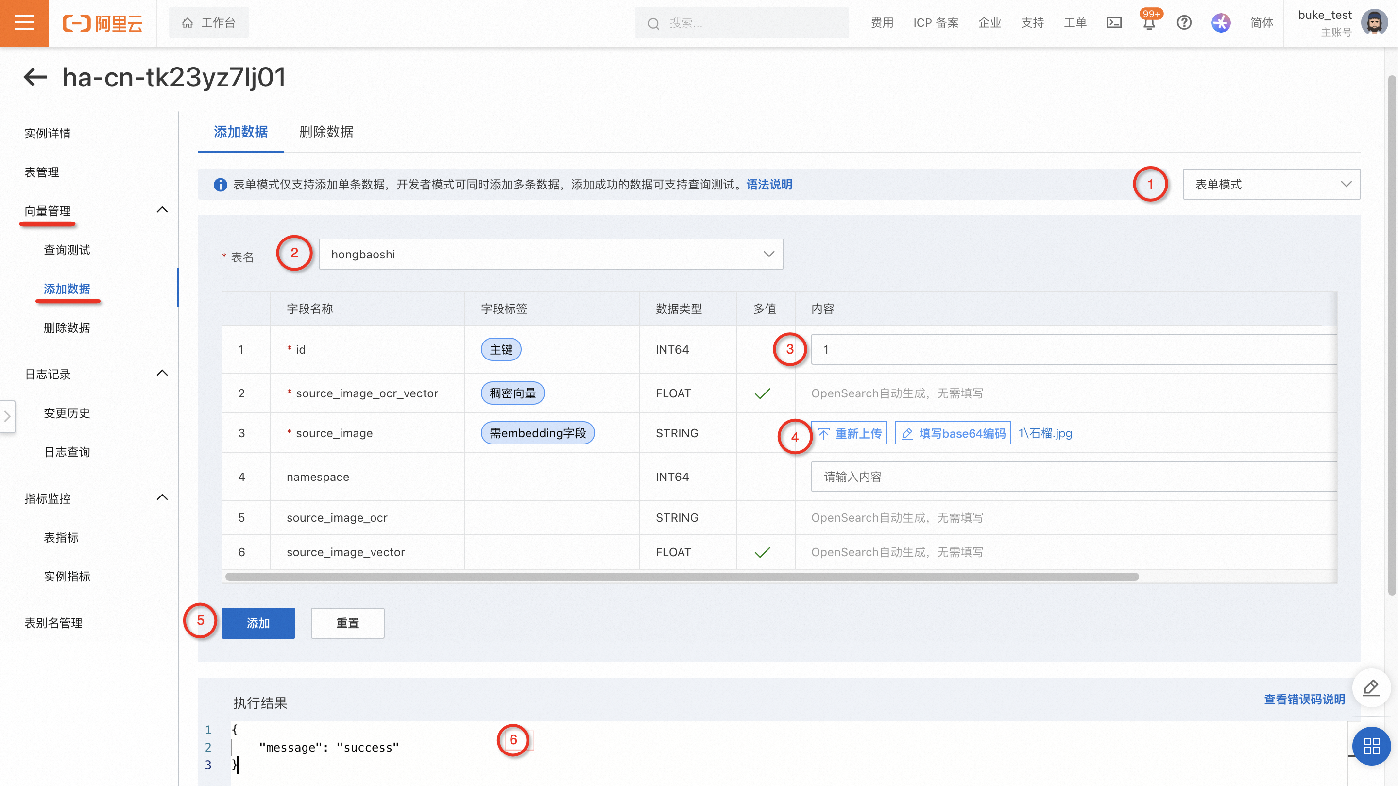
Task: Click the floating edit pencil icon
Action: pyautogui.click(x=1371, y=688)
